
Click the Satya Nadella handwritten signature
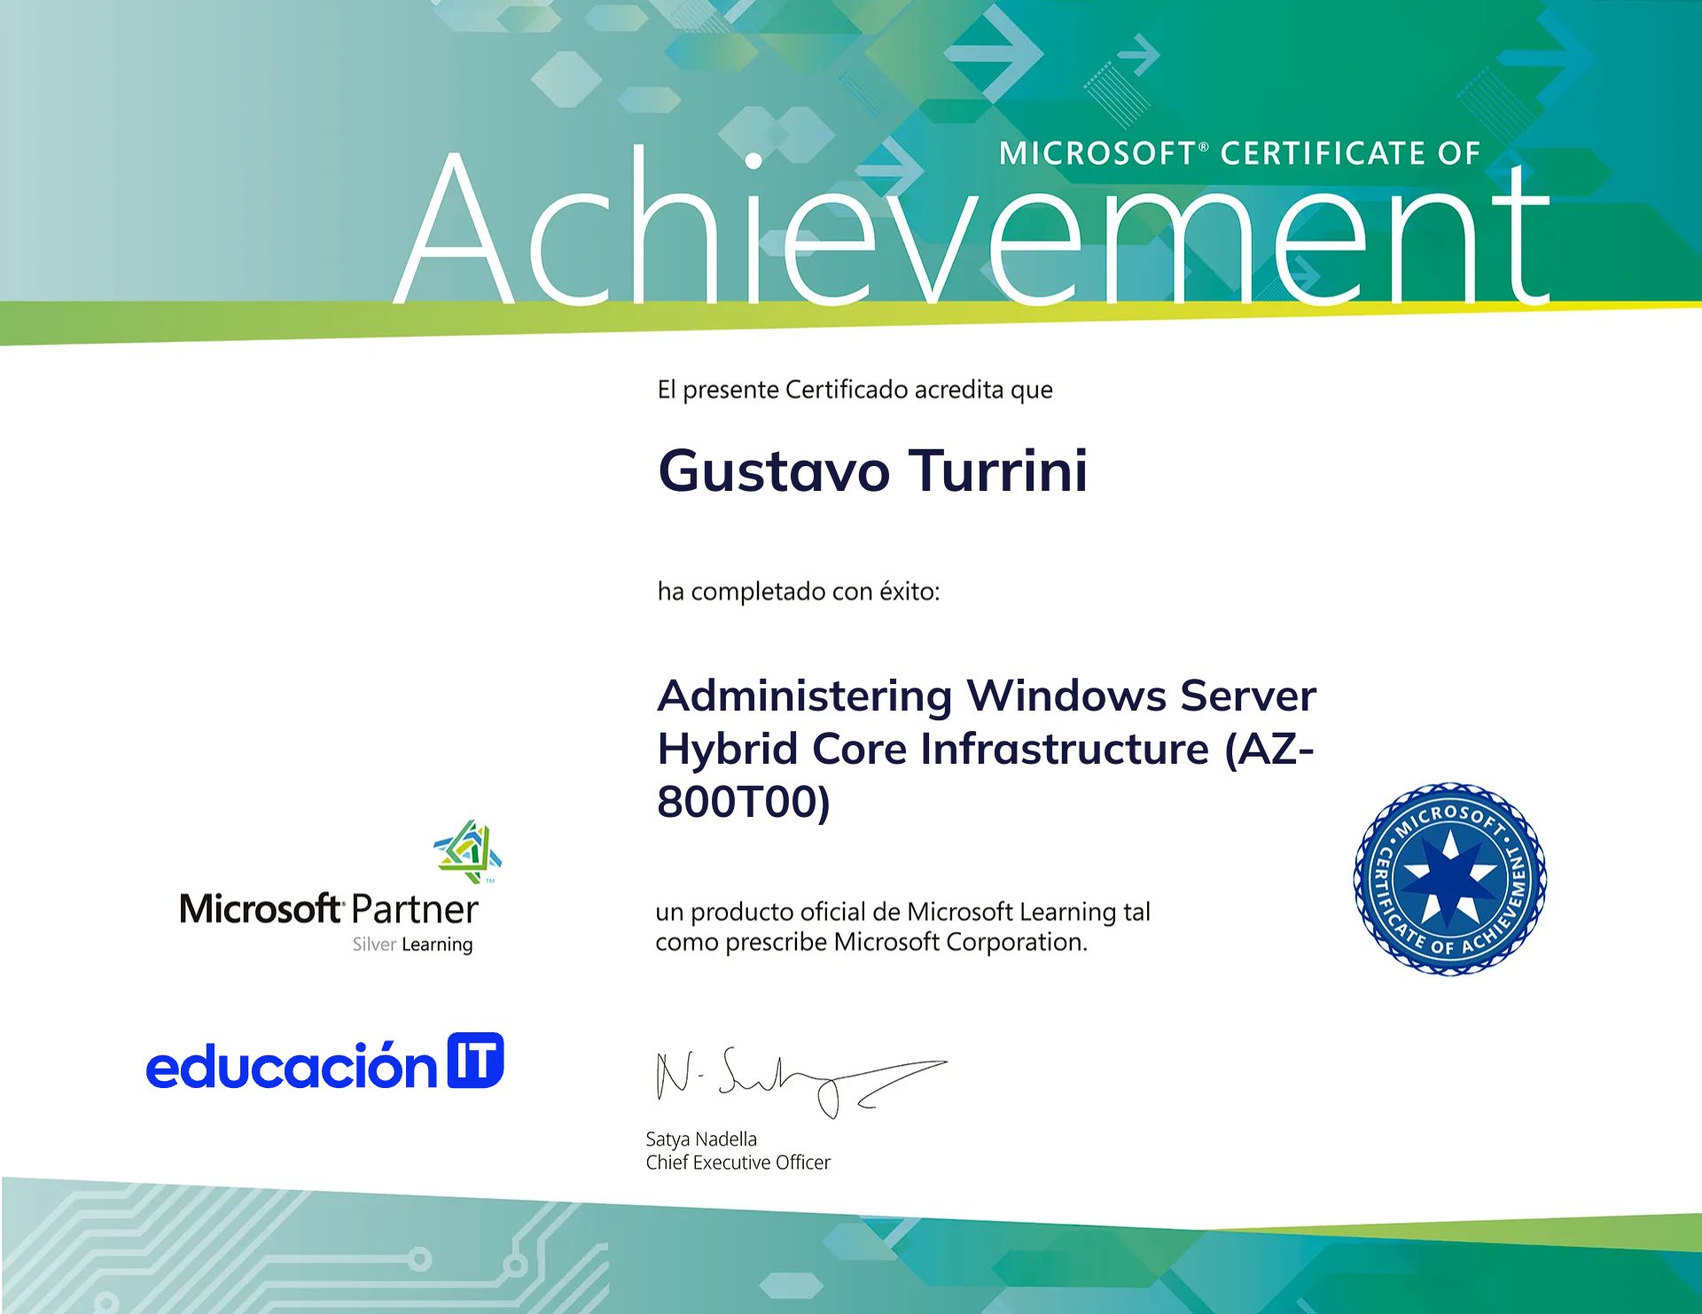pos(801,1082)
